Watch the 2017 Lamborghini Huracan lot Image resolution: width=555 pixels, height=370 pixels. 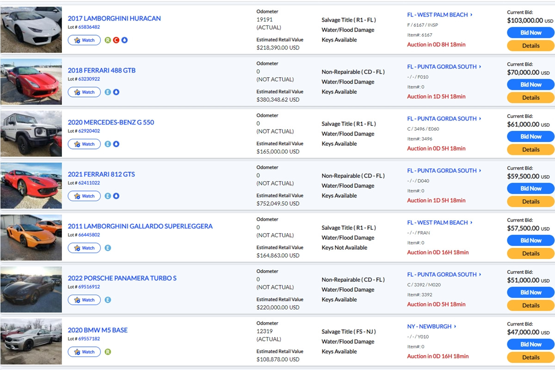point(84,40)
